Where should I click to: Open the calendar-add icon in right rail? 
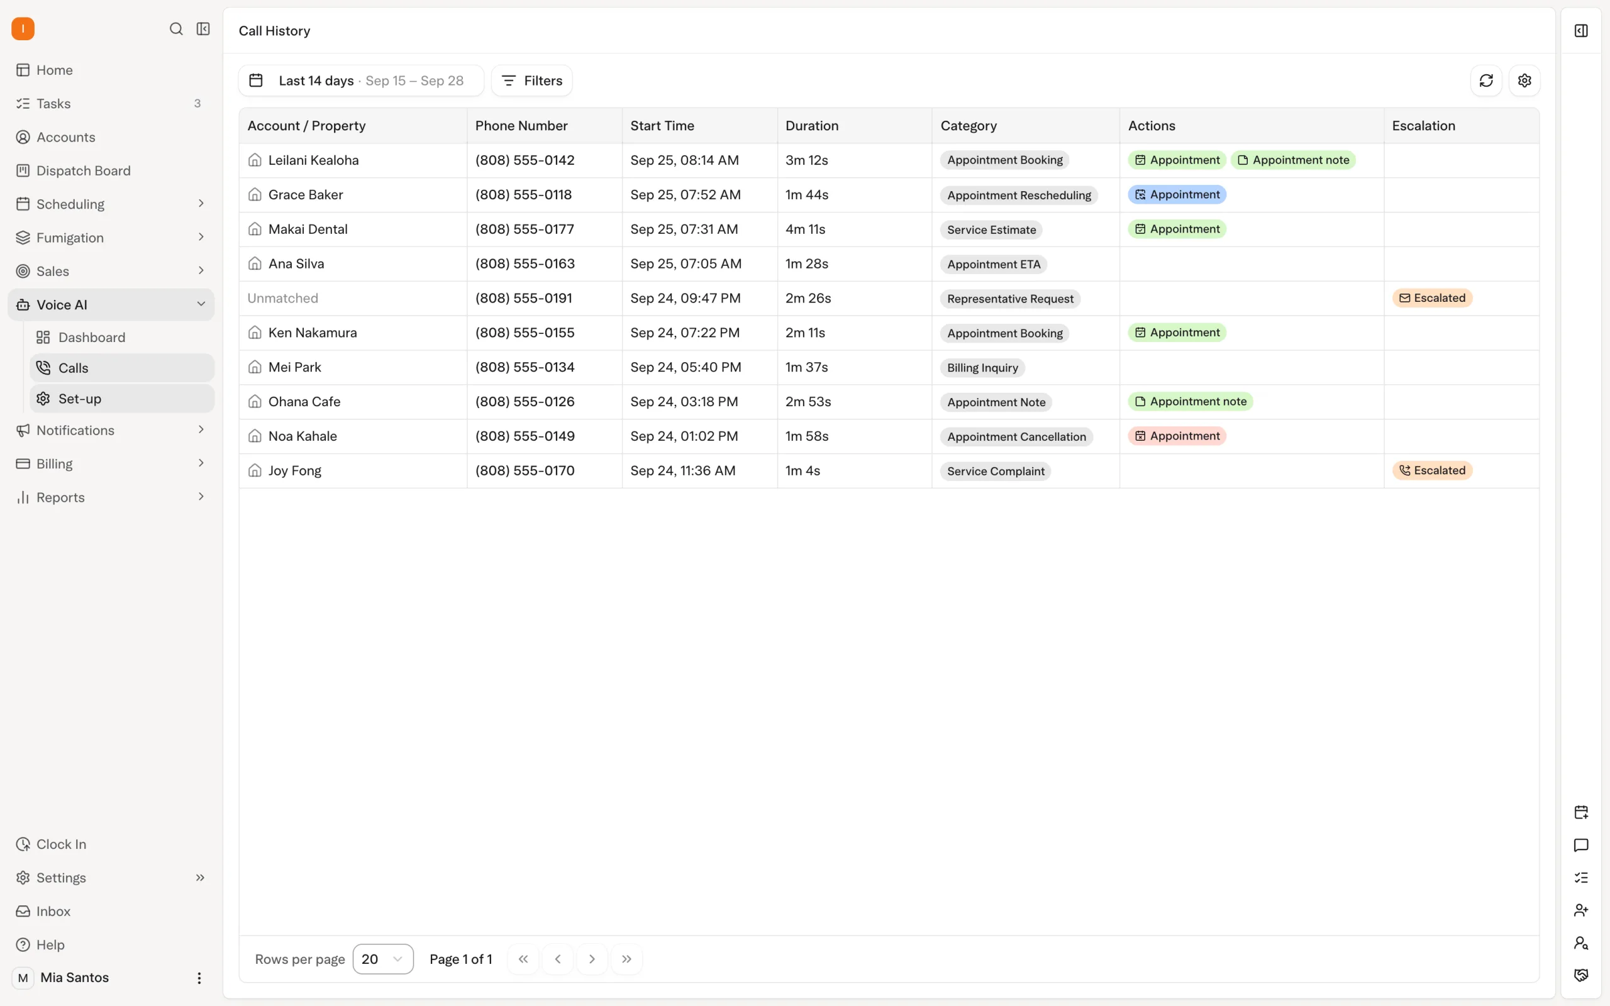click(1580, 812)
